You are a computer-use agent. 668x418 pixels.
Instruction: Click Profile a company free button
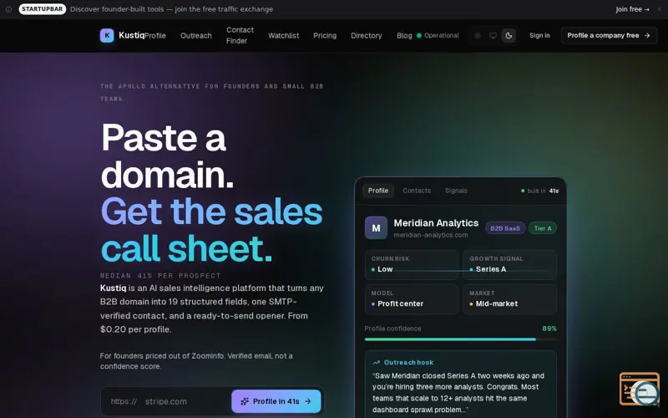point(609,35)
